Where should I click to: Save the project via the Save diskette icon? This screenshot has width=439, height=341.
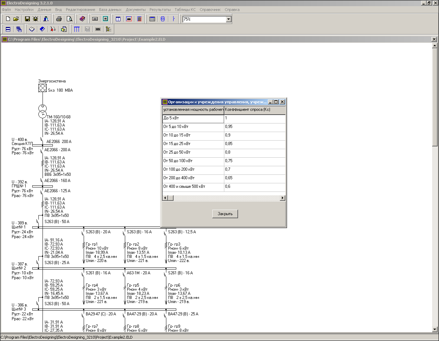point(27,19)
